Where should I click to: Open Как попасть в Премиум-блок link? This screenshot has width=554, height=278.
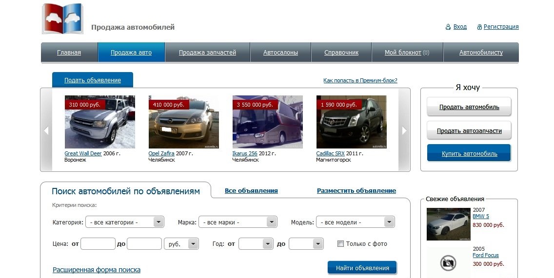pyautogui.click(x=360, y=80)
